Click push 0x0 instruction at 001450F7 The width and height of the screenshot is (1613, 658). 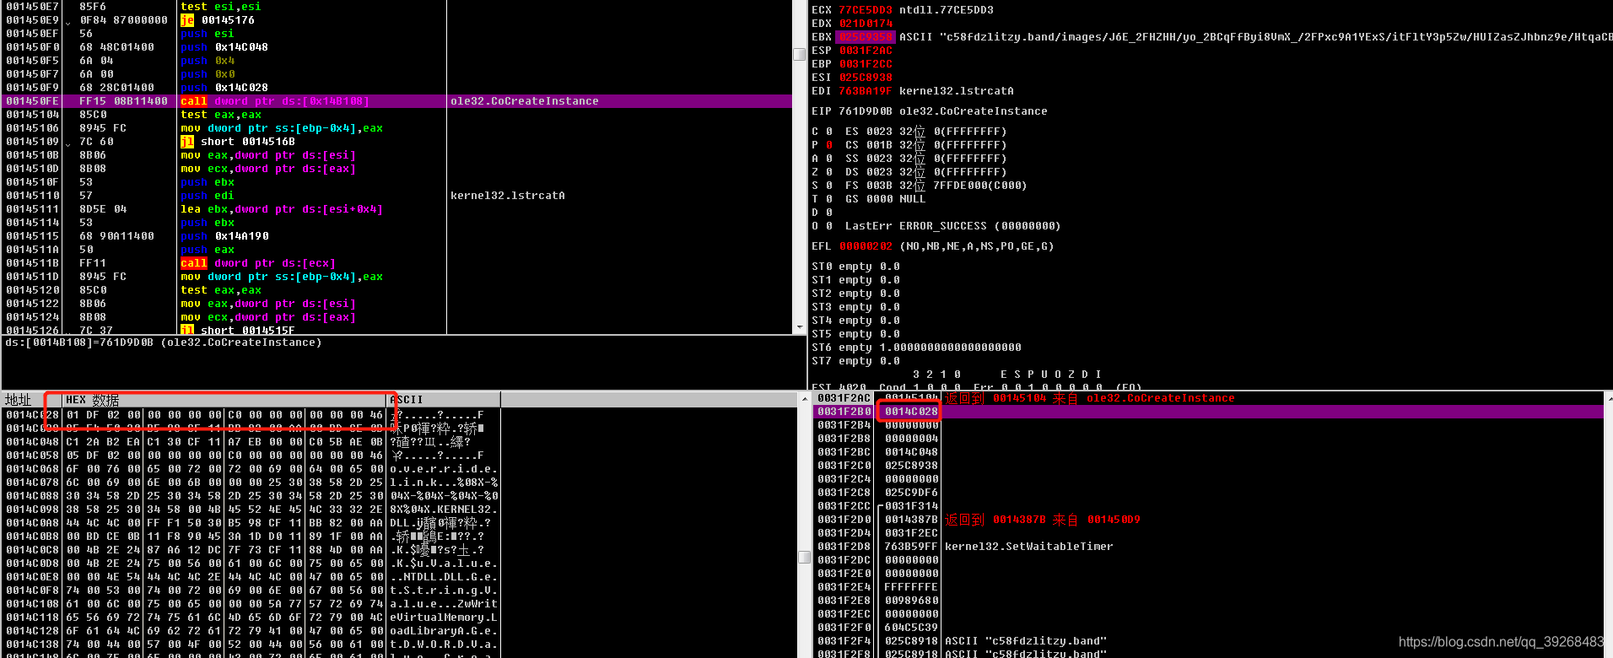(x=208, y=74)
